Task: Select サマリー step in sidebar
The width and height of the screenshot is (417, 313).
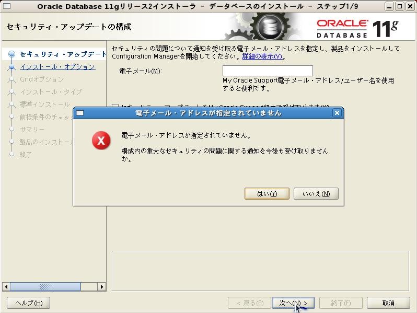Action: tap(32, 129)
